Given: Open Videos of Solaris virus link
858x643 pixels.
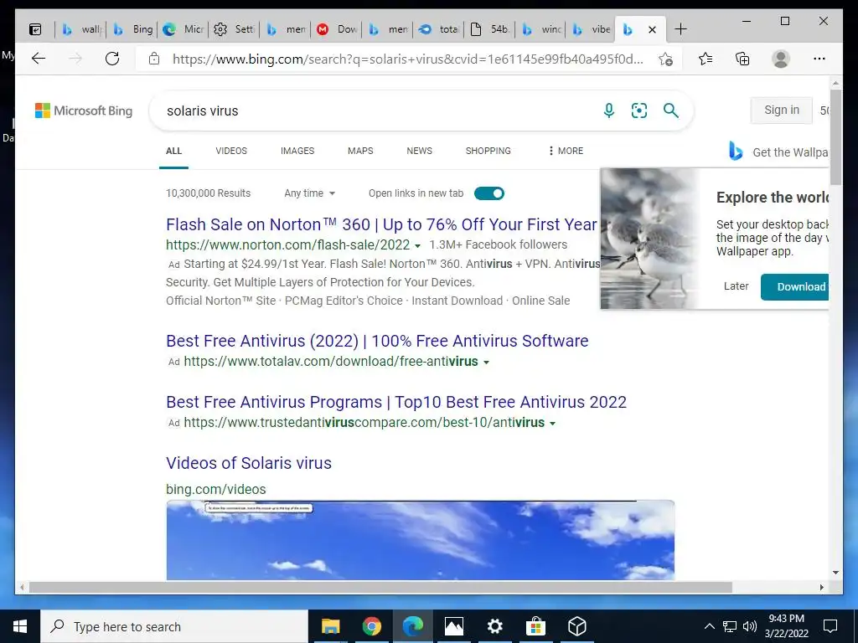Looking at the screenshot, I should tap(248, 463).
